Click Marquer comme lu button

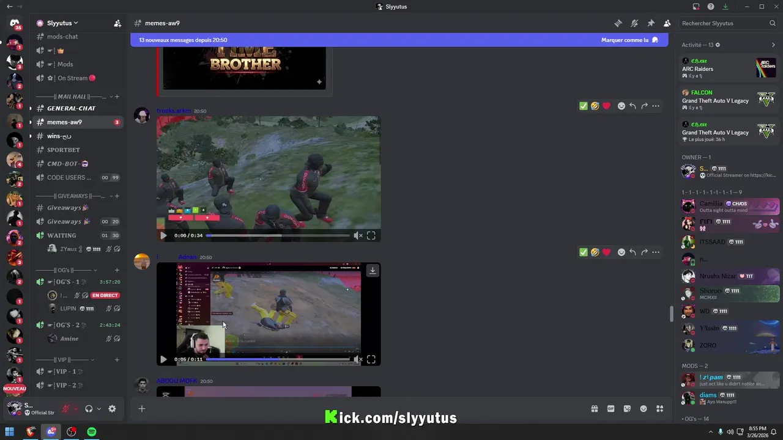coord(629,40)
